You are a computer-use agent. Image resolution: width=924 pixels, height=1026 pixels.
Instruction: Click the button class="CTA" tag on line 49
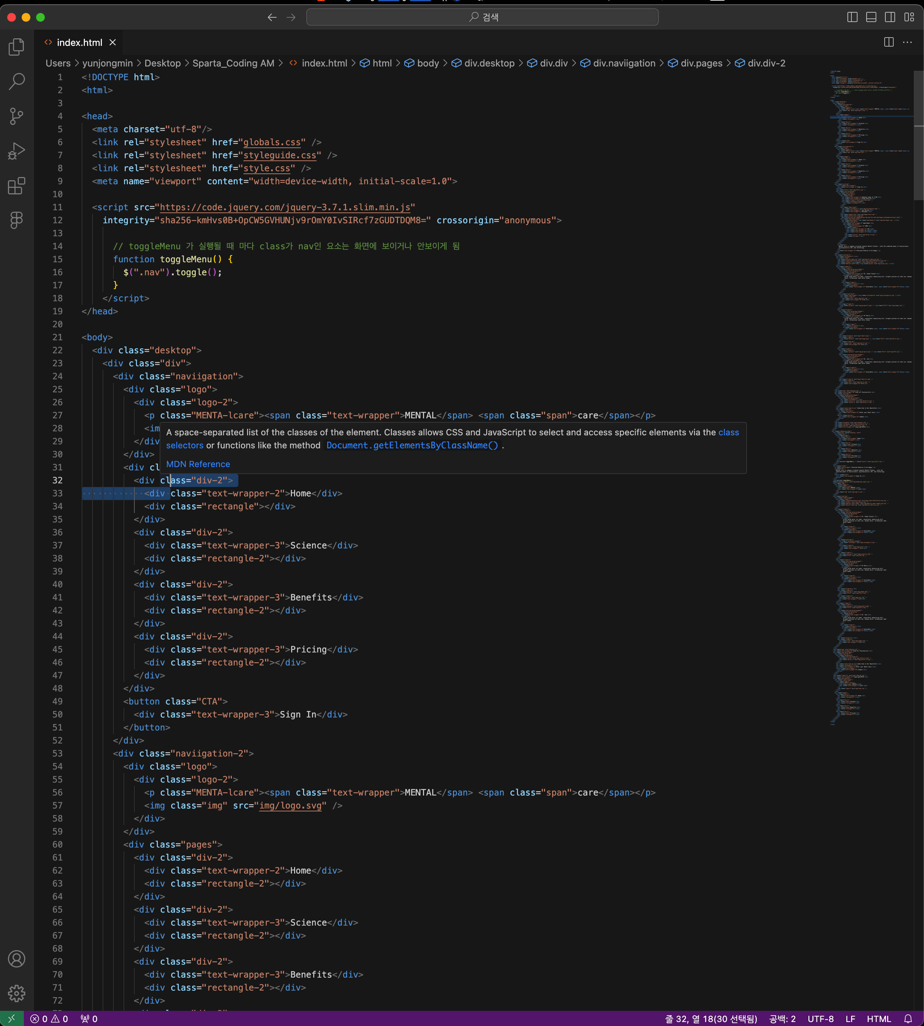point(175,702)
